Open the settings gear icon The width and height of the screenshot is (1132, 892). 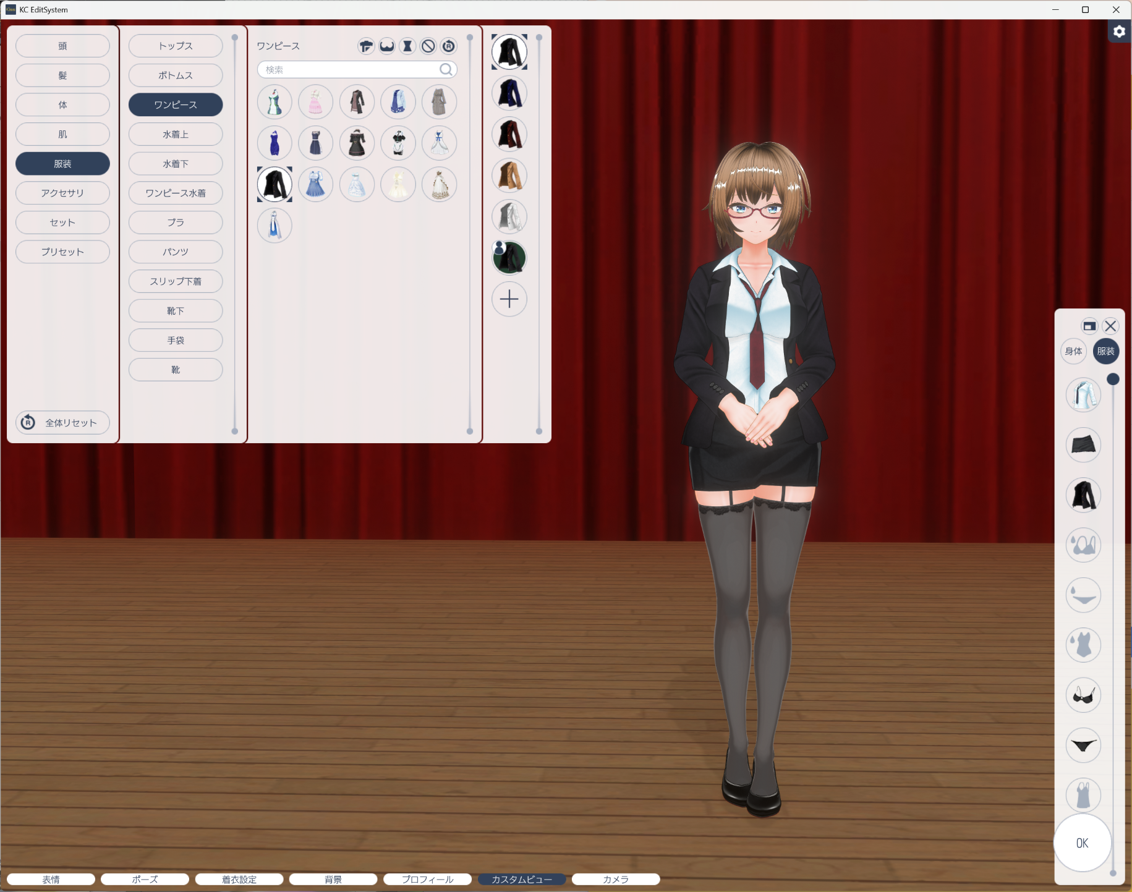(1119, 32)
